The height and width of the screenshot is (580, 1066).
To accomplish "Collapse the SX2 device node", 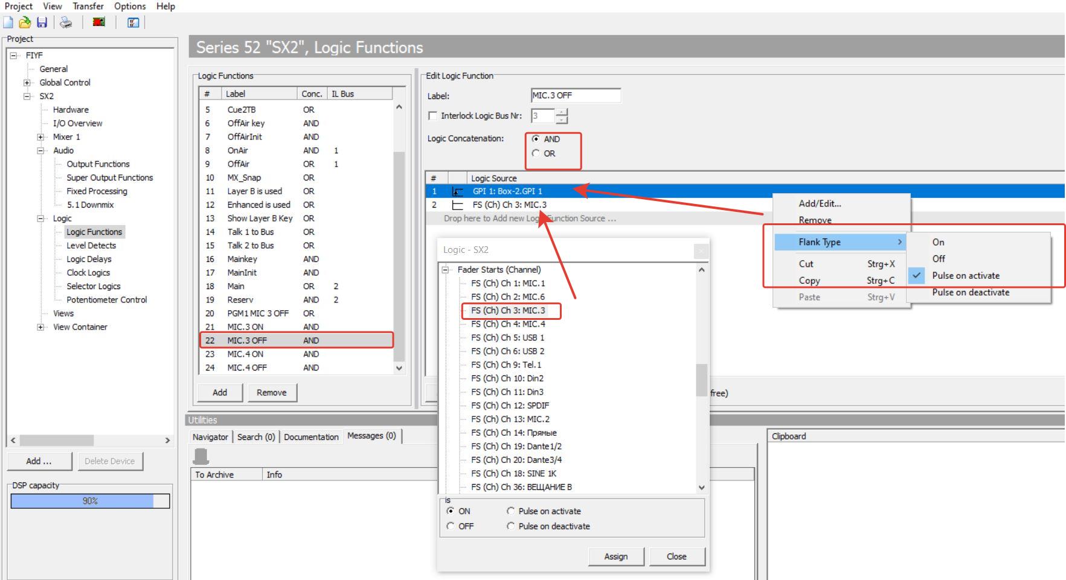I will coord(27,96).
